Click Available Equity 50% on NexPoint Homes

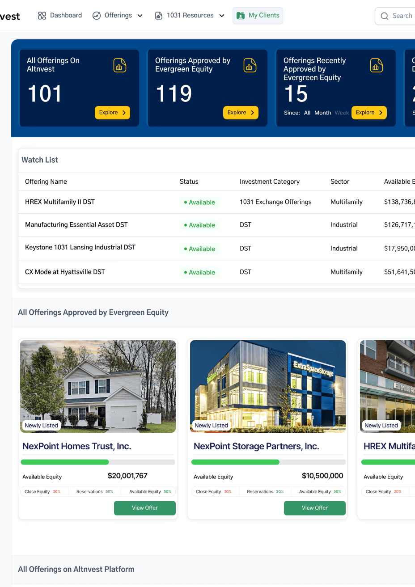point(150,491)
